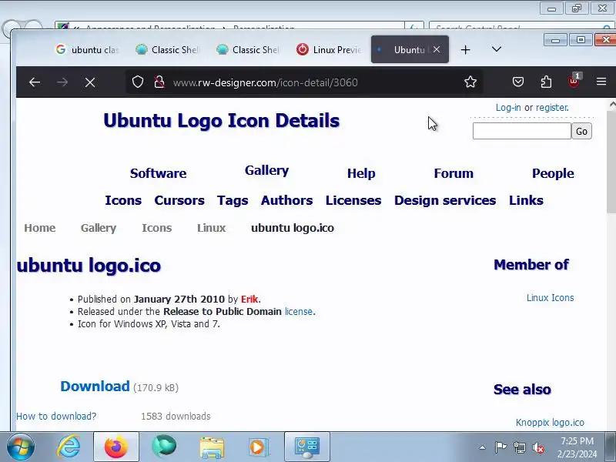Open the Help menu item

(x=361, y=173)
